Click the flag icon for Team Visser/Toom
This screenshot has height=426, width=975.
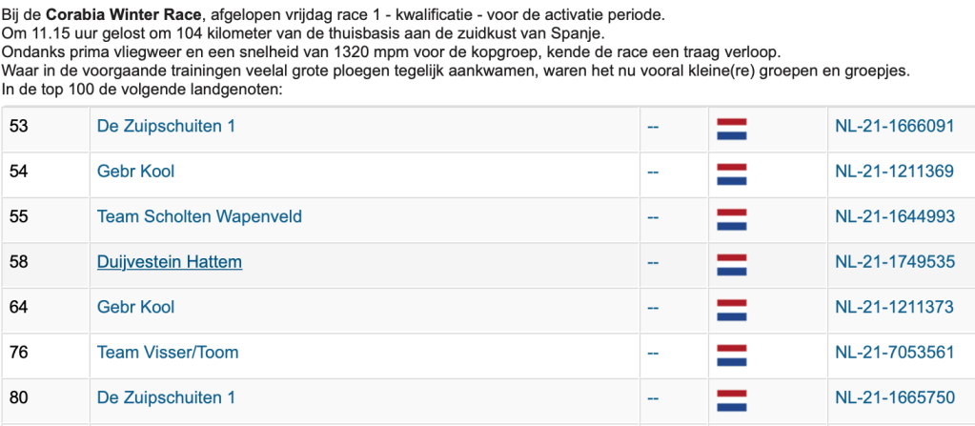coord(731,355)
